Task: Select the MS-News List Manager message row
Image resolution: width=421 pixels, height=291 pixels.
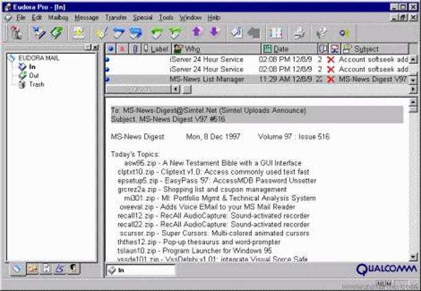Action: 257,79
